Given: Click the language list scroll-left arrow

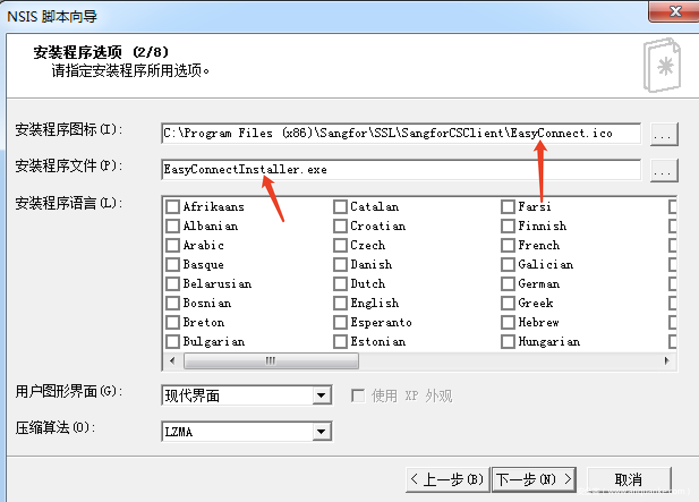Looking at the screenshot, I should coord(173,361).
